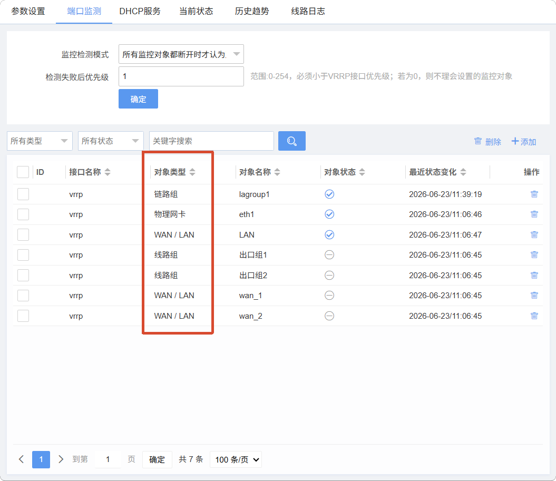
Task: Click the 添加 add button
Action: pyautogui.click(x=524, y=142)
